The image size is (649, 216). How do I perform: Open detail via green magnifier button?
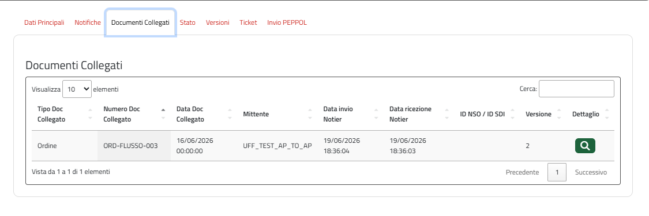[x=585, y=146]
